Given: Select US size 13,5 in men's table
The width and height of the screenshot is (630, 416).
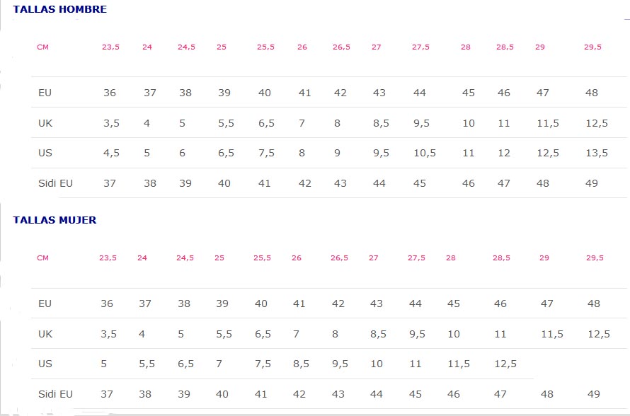Looking at the screenshot, I should pos(597,154).
